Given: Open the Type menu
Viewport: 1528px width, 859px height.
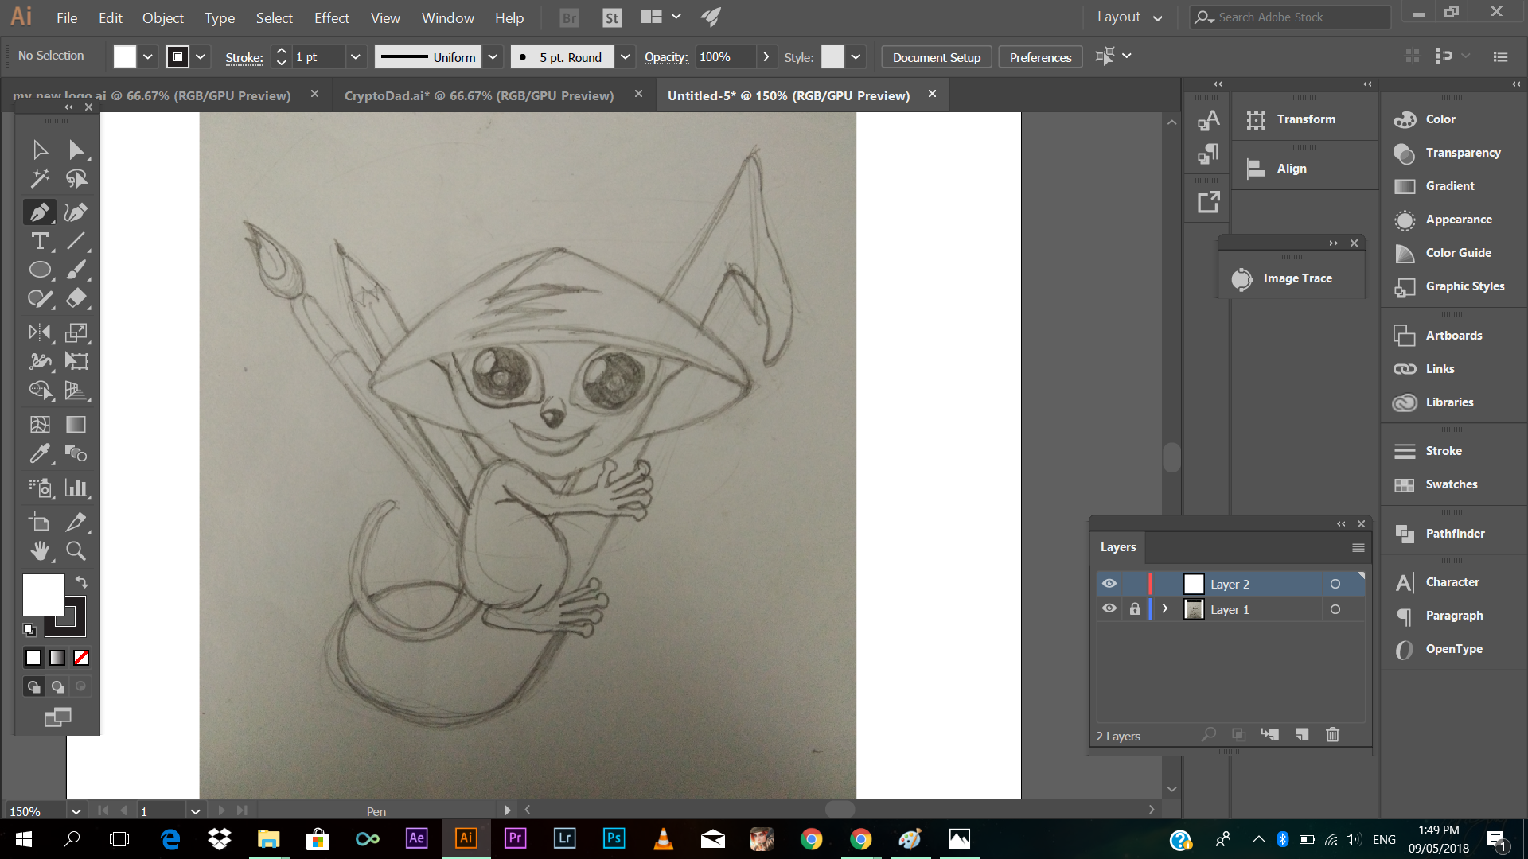Looking at the screenshot, I should coord(220,17).
